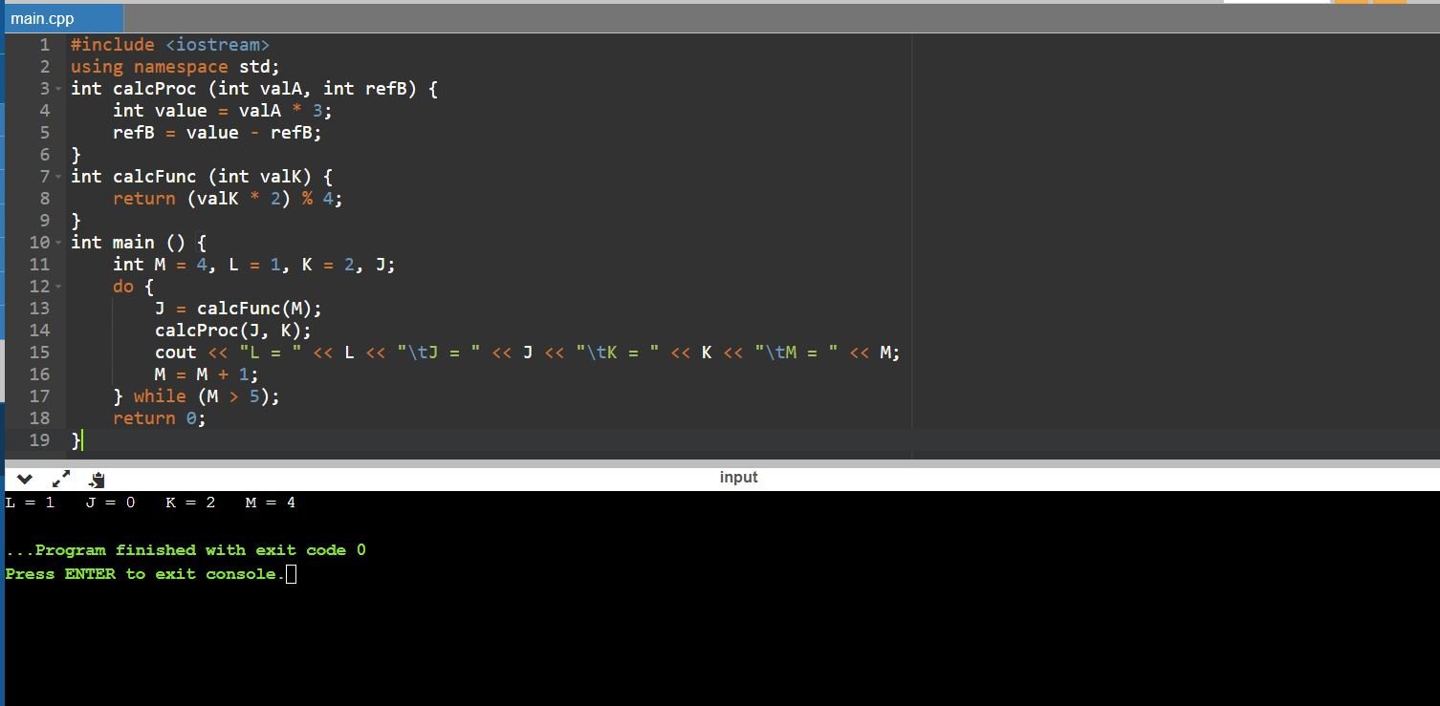
Task: Fold the main function at line 10
Action: (x=58, y=243)
